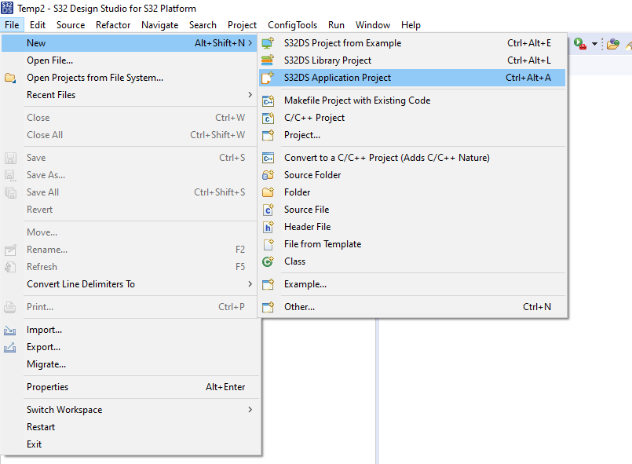Open the ConfigTools menu
Screen dimensions: 632x464
coord(292,24)
